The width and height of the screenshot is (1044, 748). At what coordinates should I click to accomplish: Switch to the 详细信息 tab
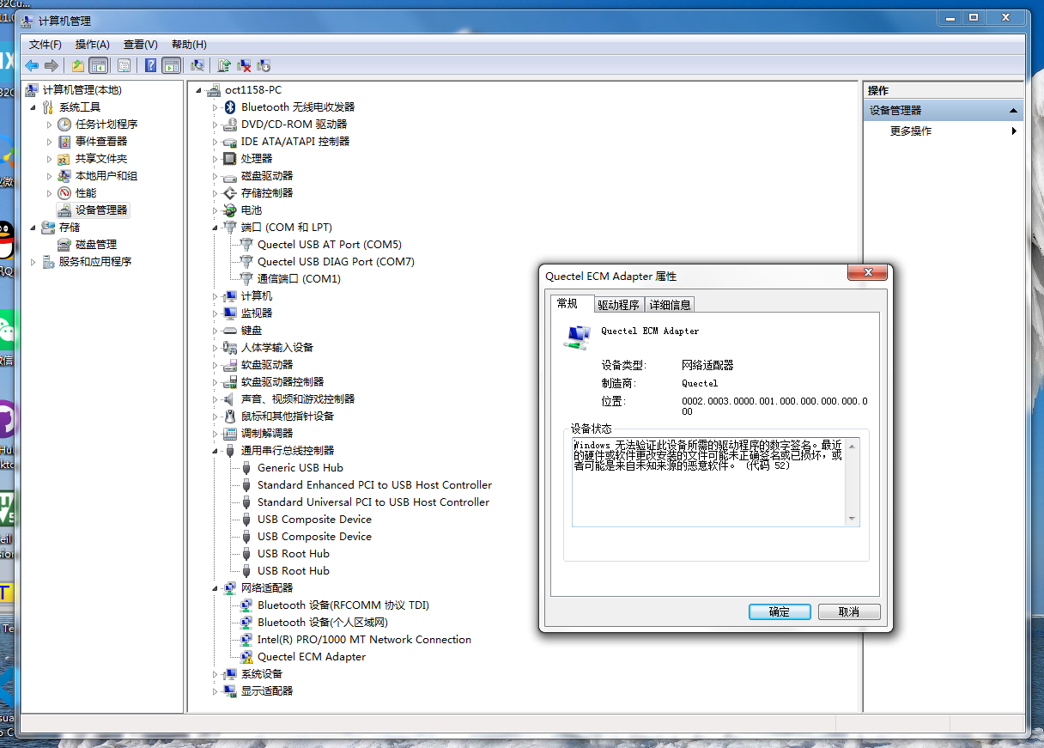click(x=670, y=305)
